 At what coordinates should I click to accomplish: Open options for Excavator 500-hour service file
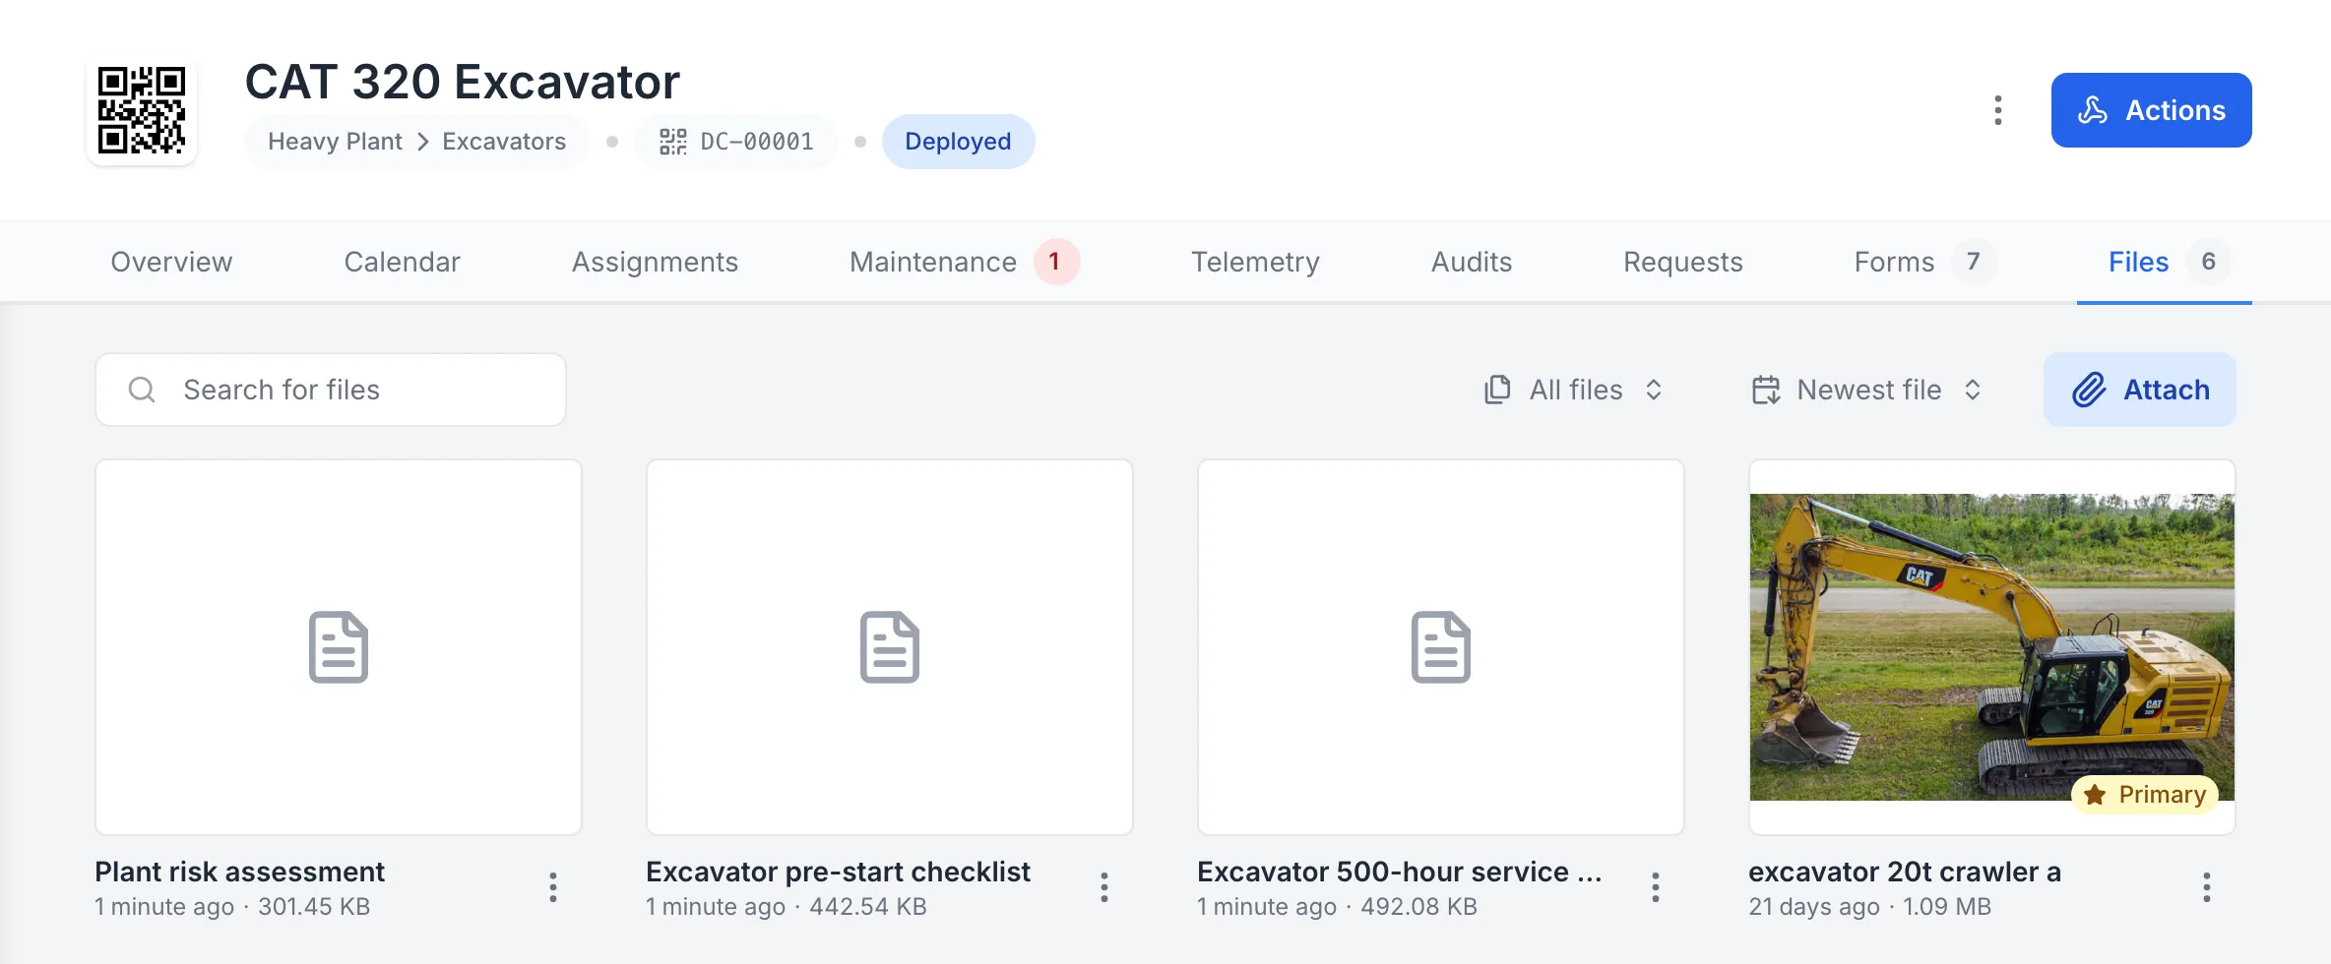[x=1656, y=887]
